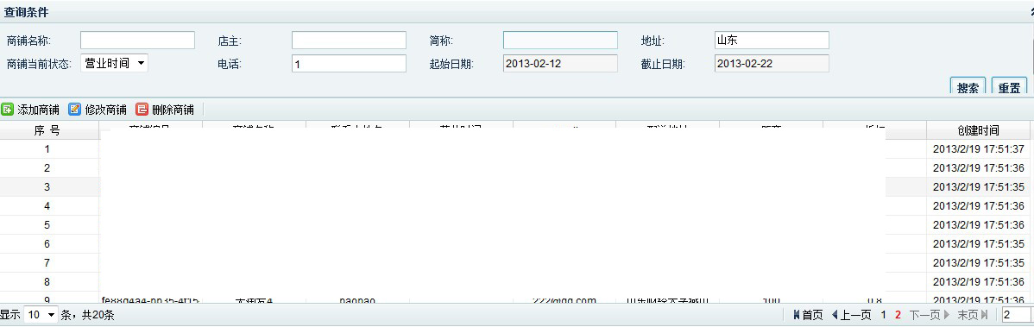Click the red delete shop icon
Screen dimensions: 1034x327
[x=142, y=110]
